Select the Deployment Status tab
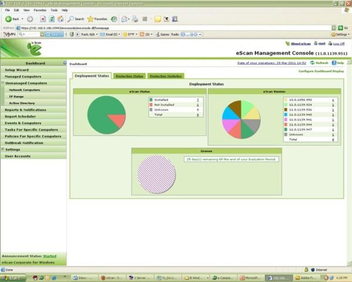This screenshot has width=352, height=282. pyautogui.click(x=92, y=76)
